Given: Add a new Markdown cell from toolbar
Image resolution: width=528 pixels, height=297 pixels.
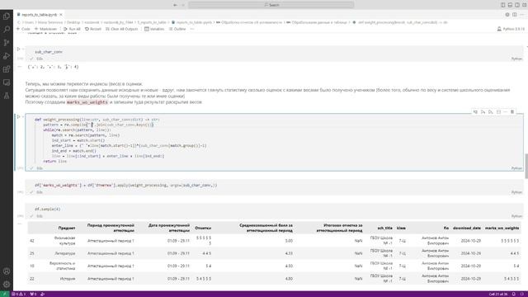Looking at the screenshot, I should (x=46, y=29).
